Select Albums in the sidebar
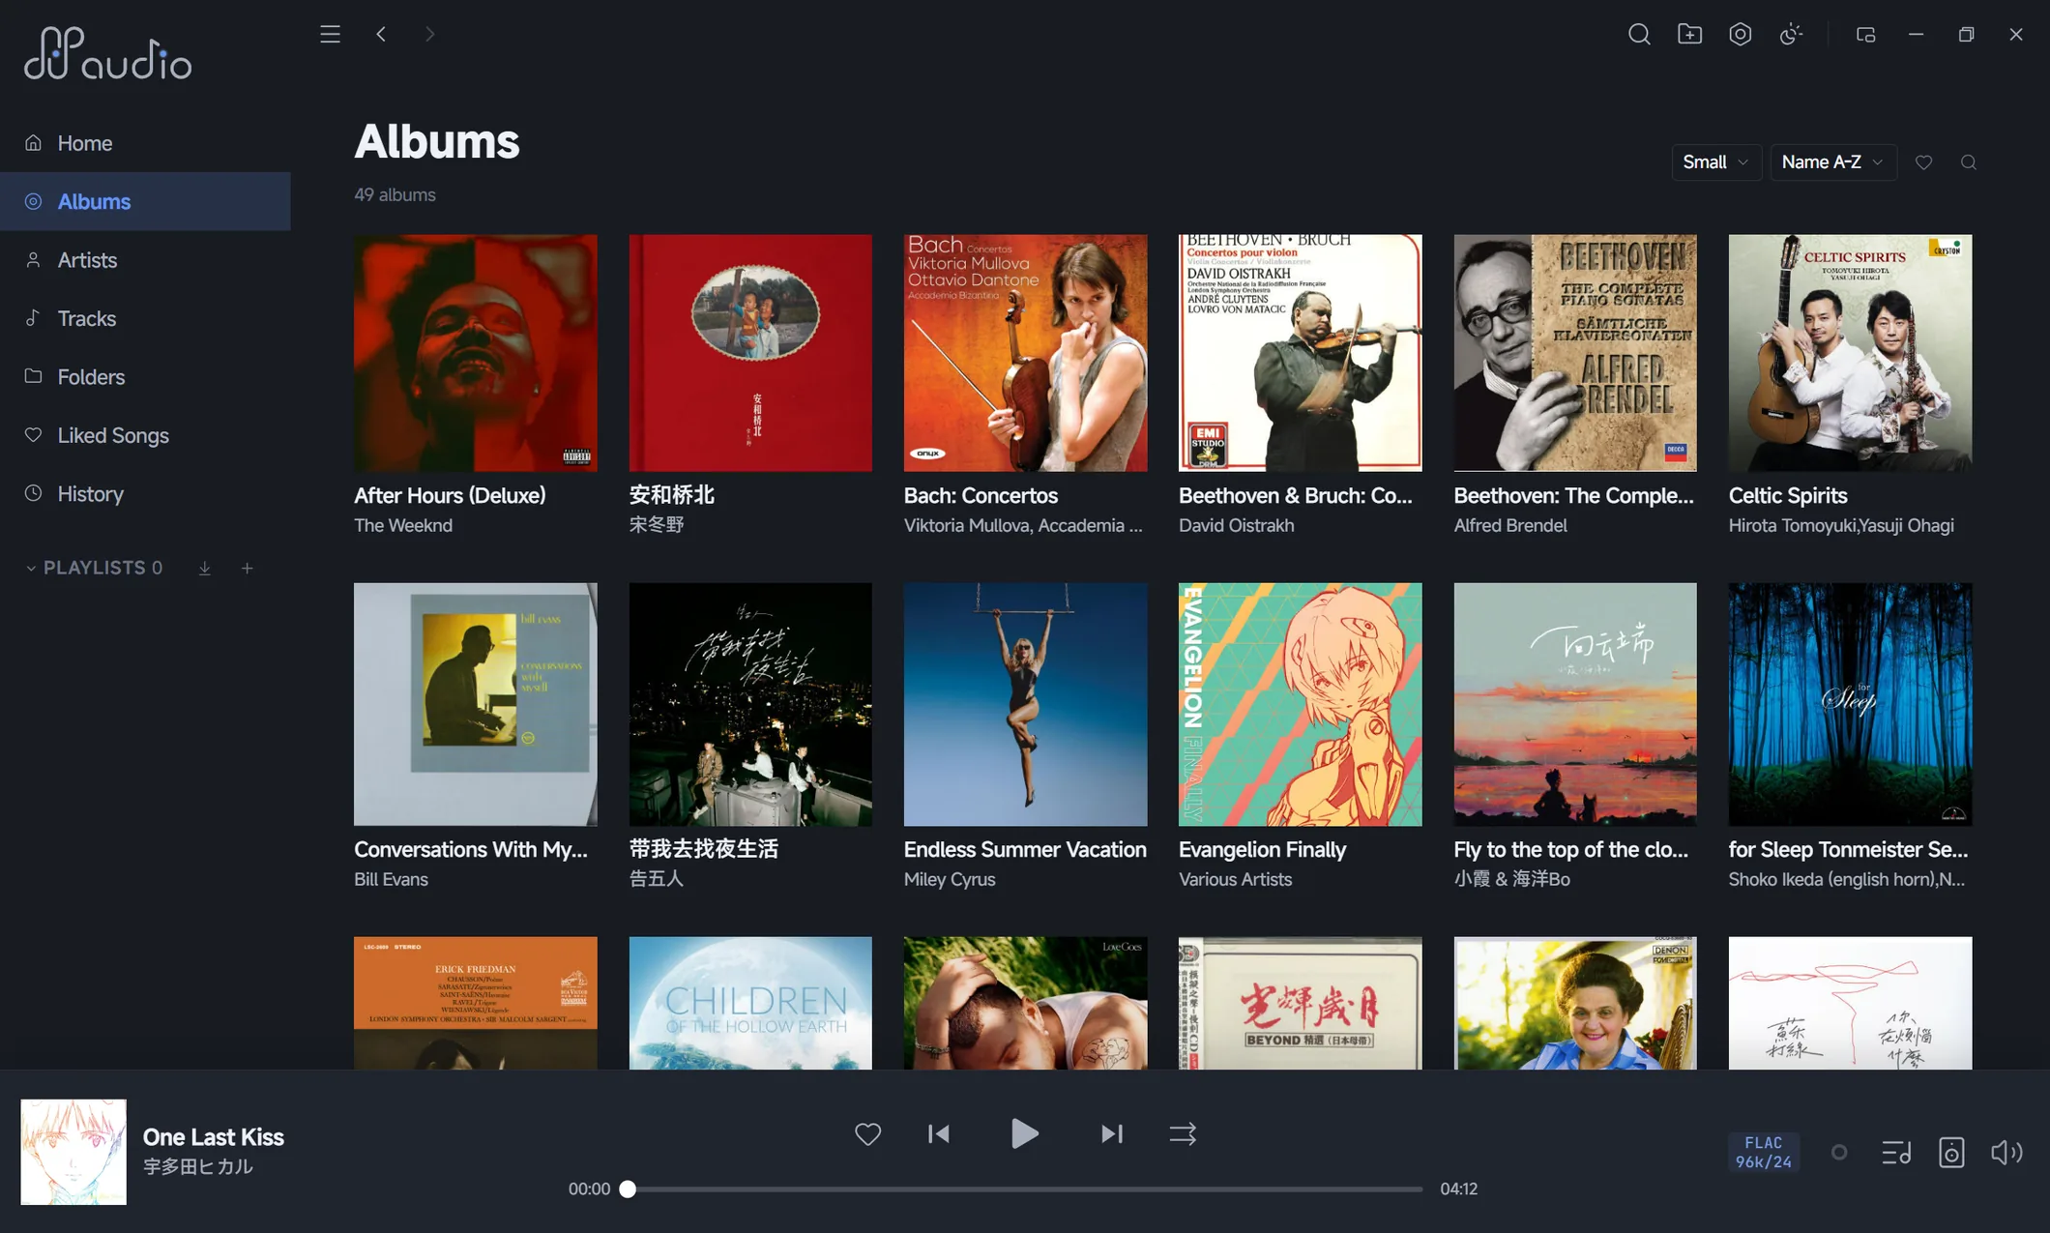Image resolution: width=2050 pixels, height=1233 pixels. [x=145, y=201]
